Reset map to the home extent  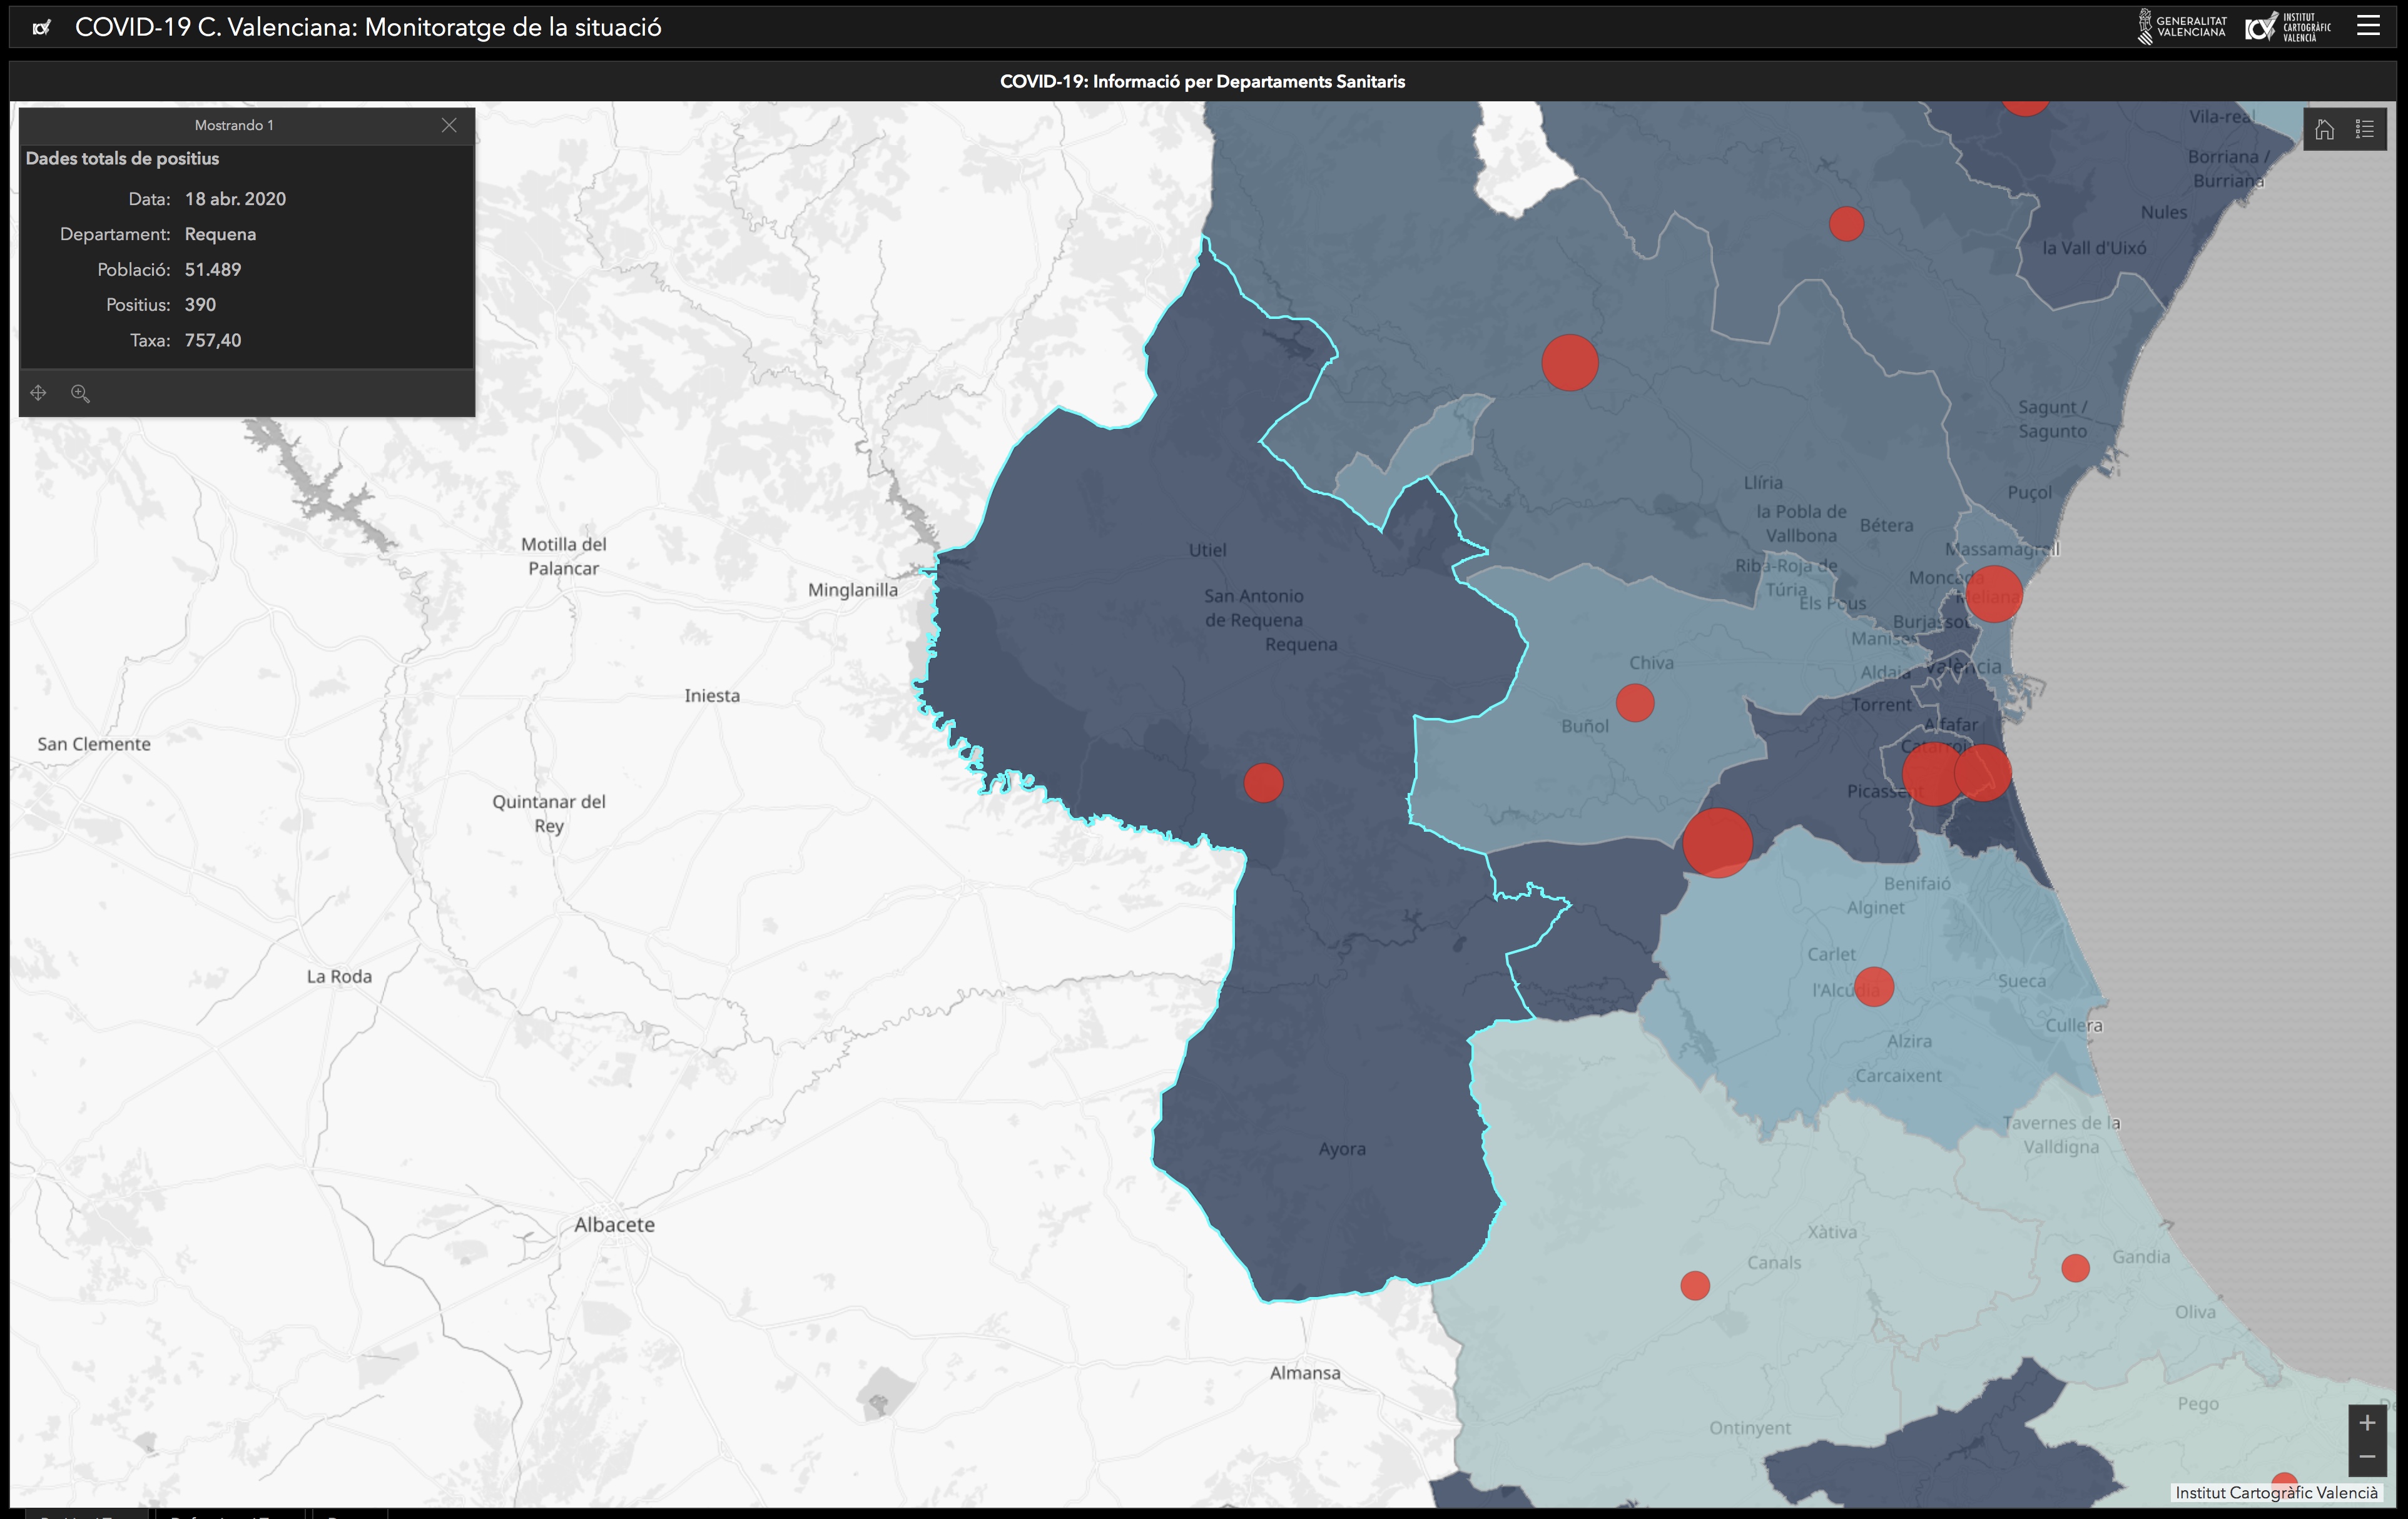tap(2325, 129)
